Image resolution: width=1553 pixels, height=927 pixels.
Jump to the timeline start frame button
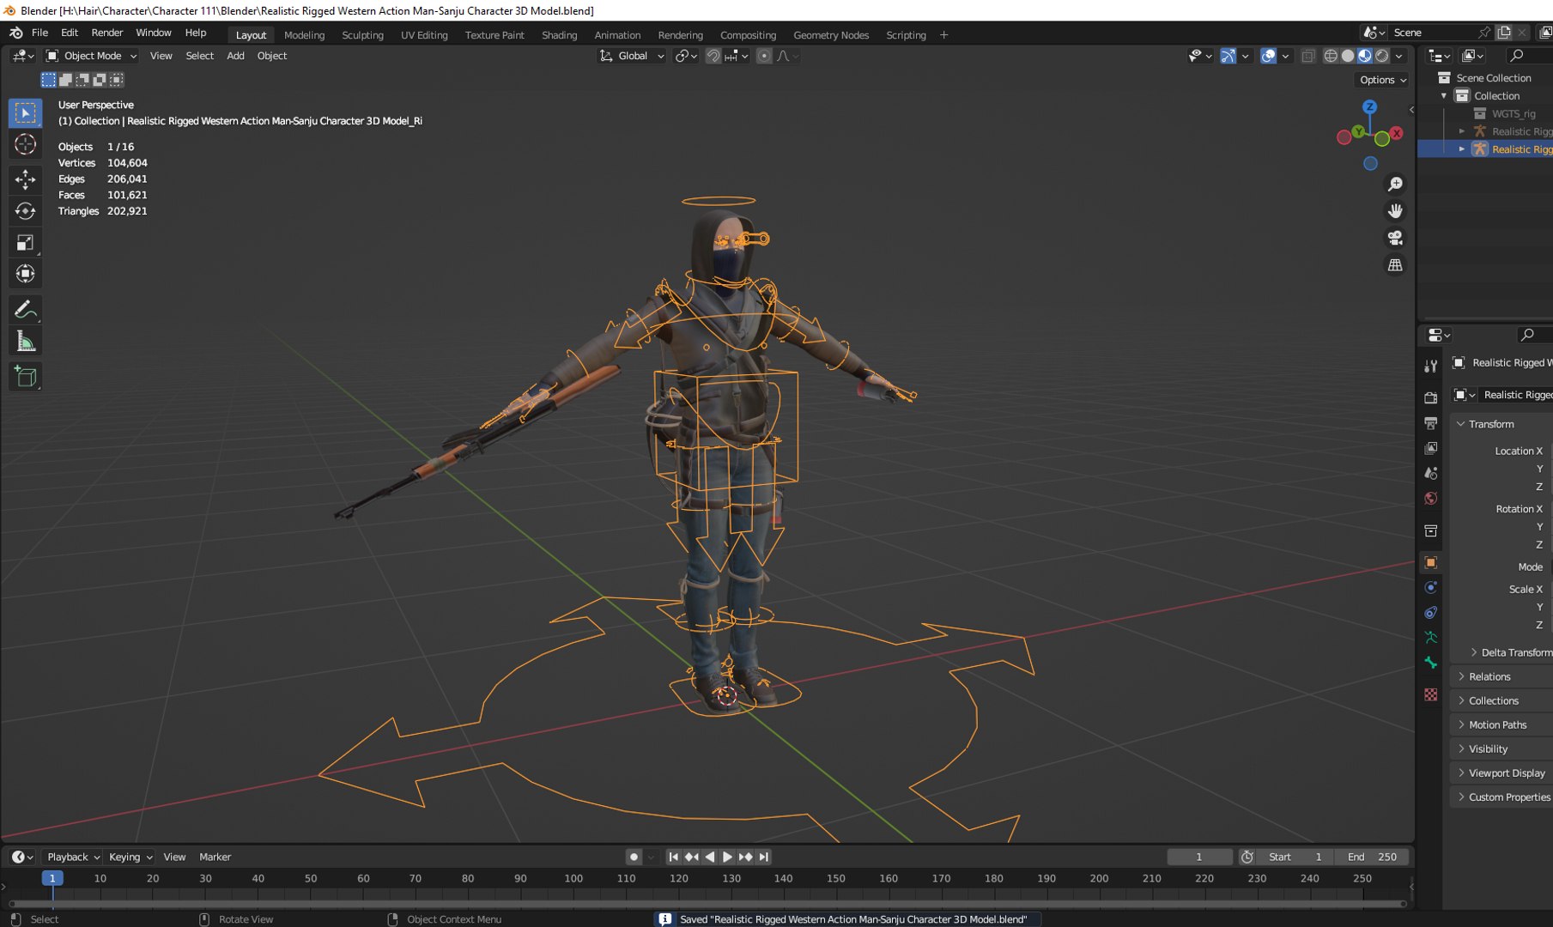[673, 857]
